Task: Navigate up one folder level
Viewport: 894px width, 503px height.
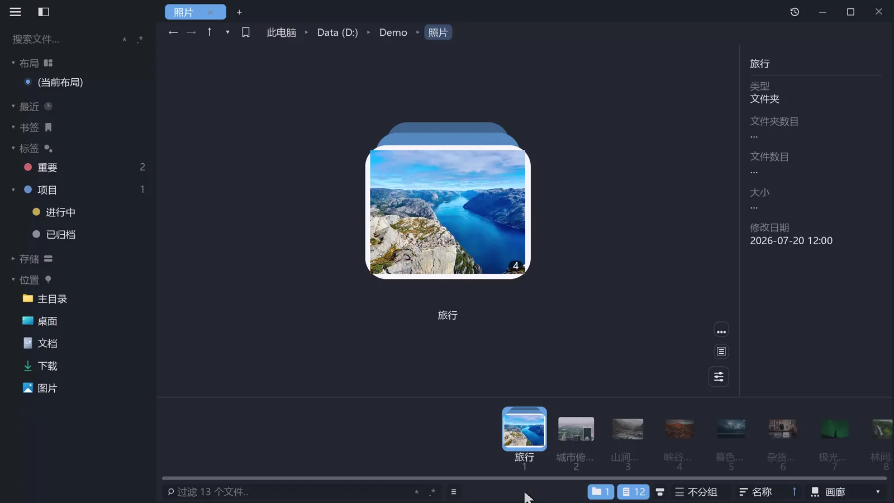Action: [210, 32]
